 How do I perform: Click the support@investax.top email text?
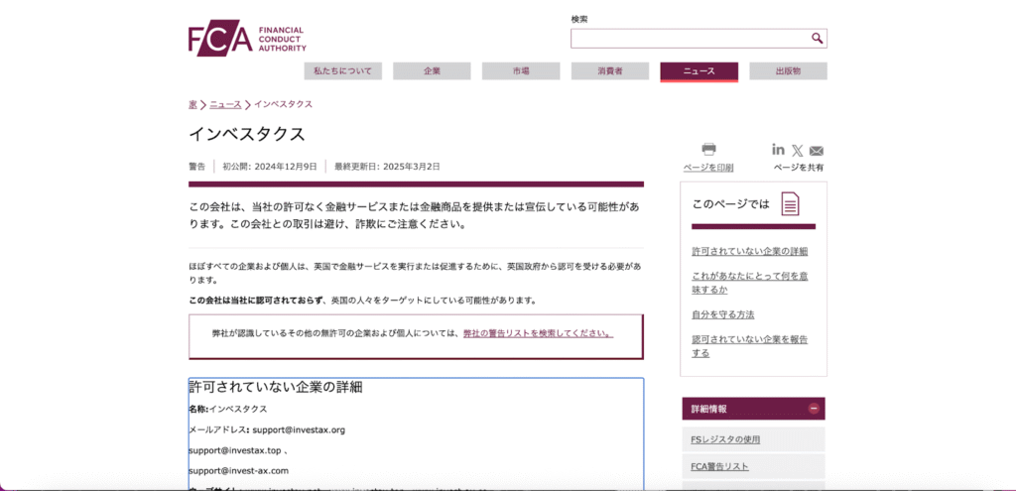click(234, 451)
